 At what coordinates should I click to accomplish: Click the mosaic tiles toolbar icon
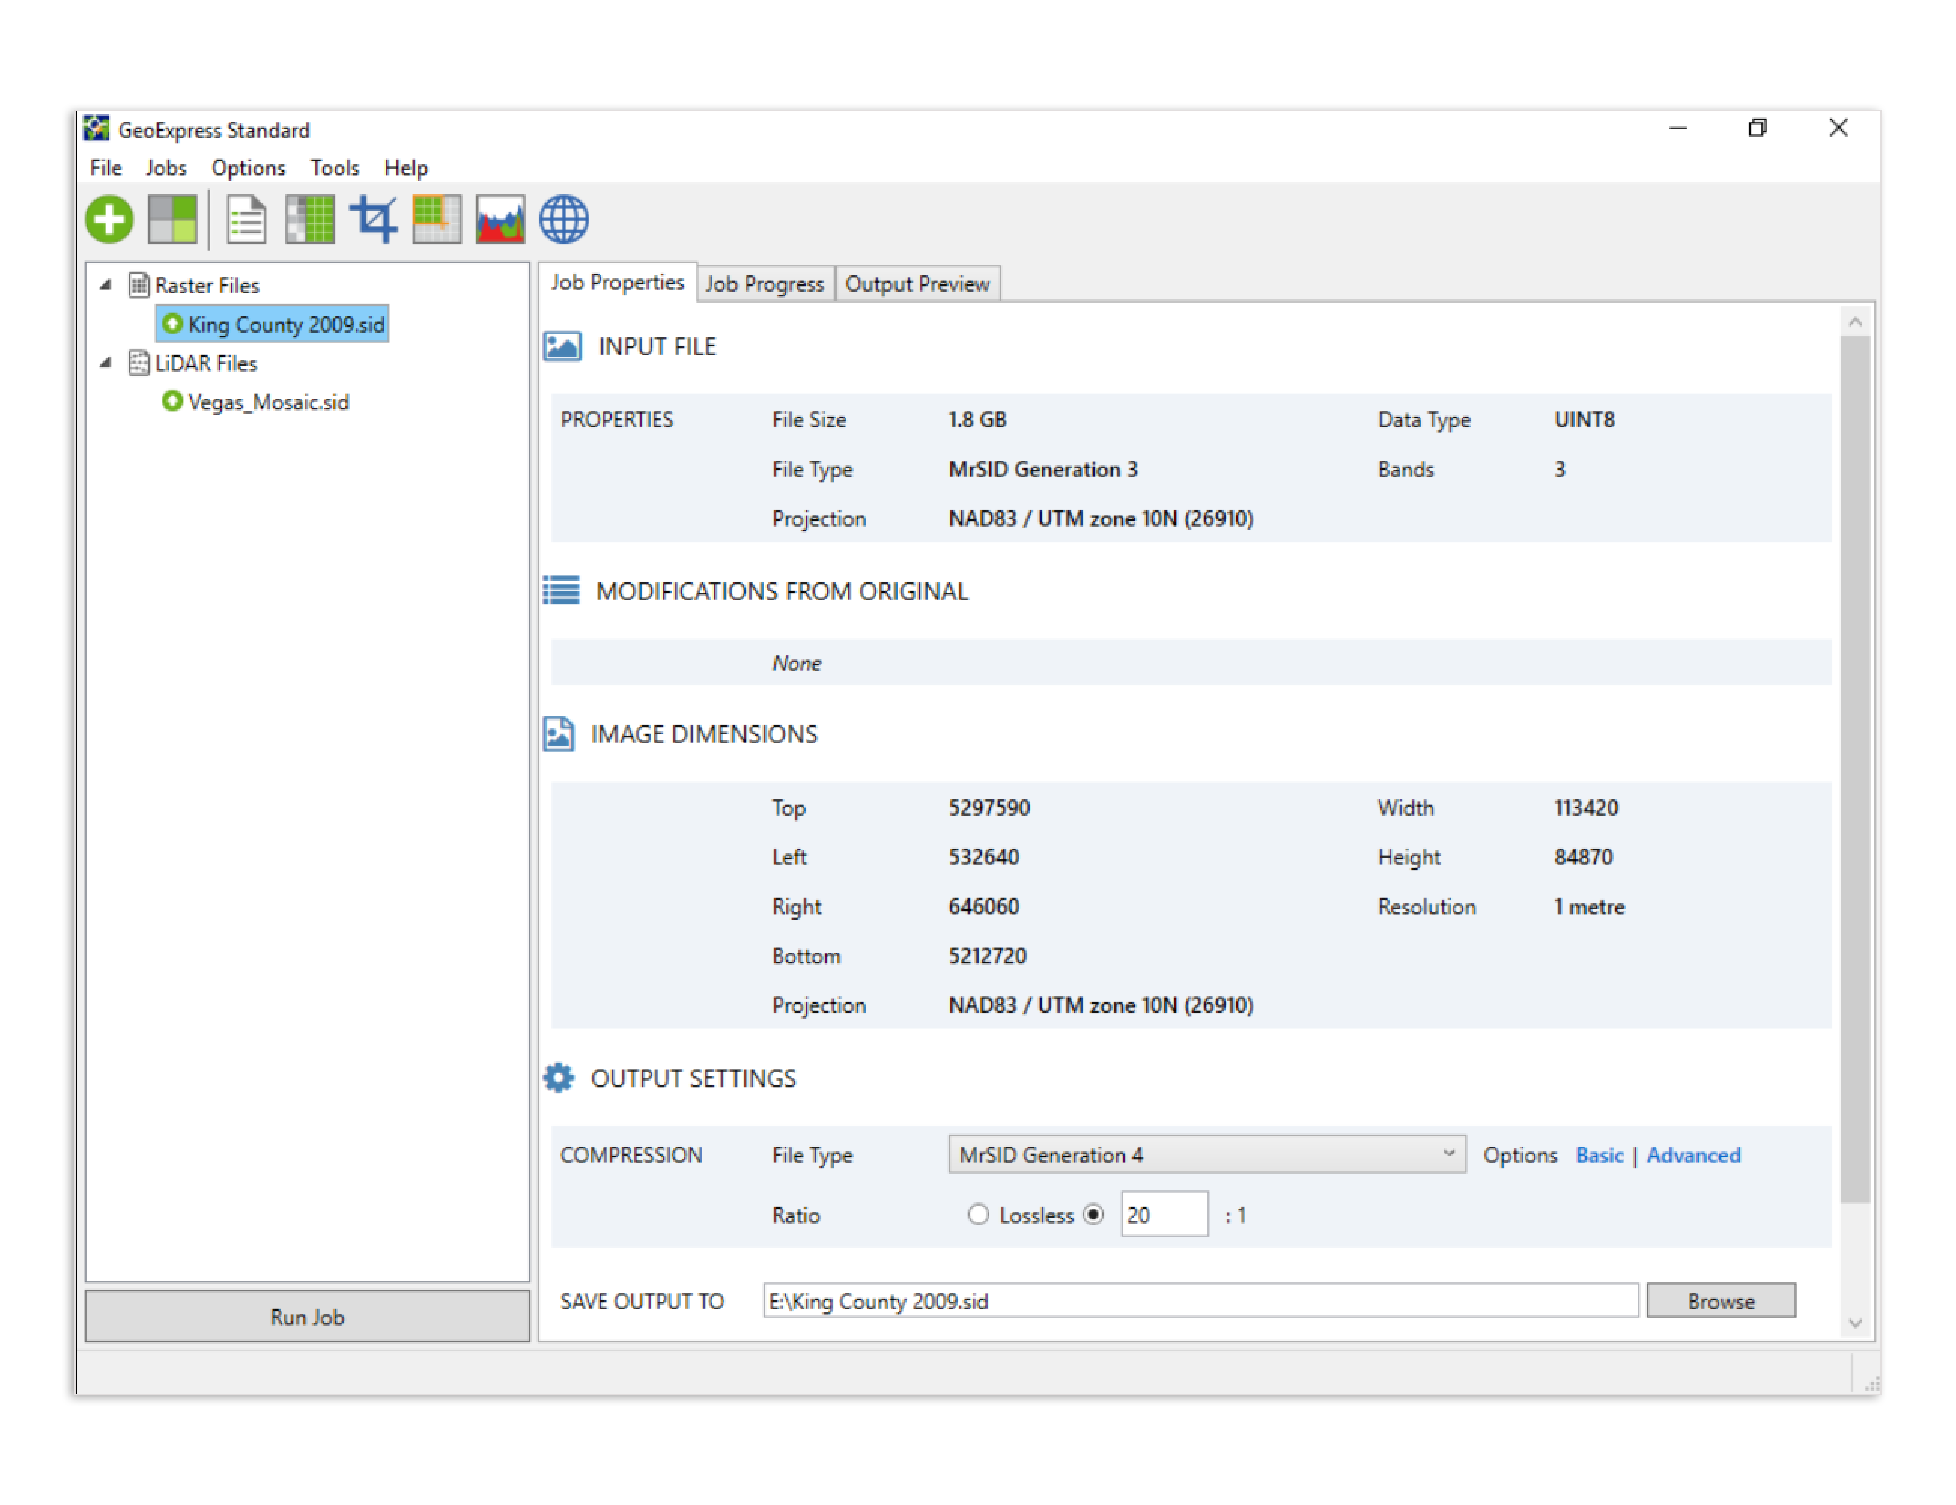point(172,220)
